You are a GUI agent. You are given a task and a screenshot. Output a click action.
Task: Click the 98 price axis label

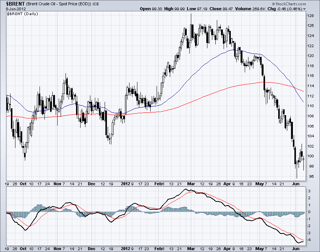point(311,166)
